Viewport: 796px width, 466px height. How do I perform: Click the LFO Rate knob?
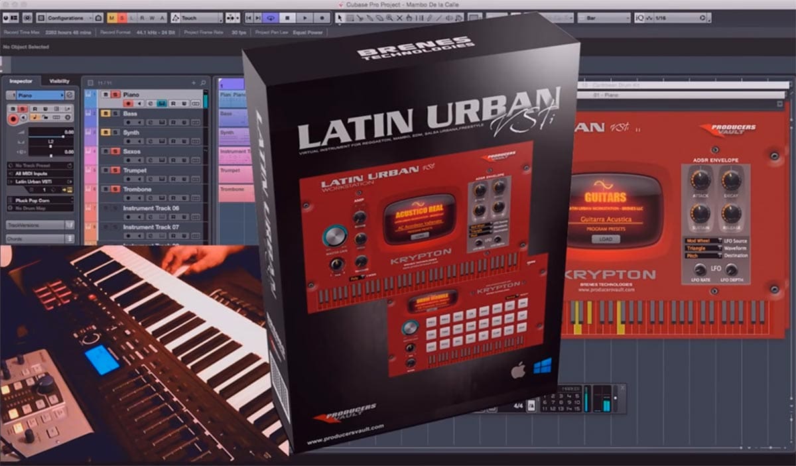(x=699, y=270)
